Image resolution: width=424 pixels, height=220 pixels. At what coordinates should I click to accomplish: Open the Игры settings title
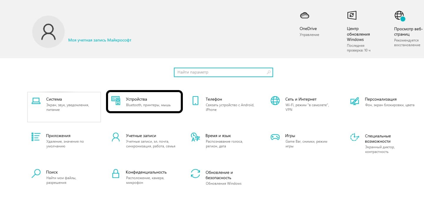(290, 136)
